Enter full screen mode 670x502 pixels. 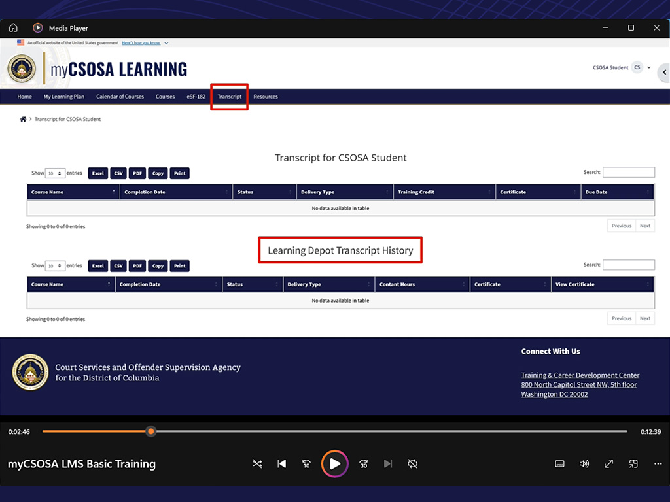point(608,464)
